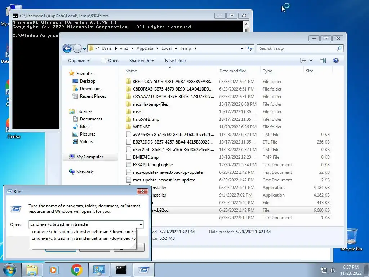Close the Run dialog

(142, 191)
